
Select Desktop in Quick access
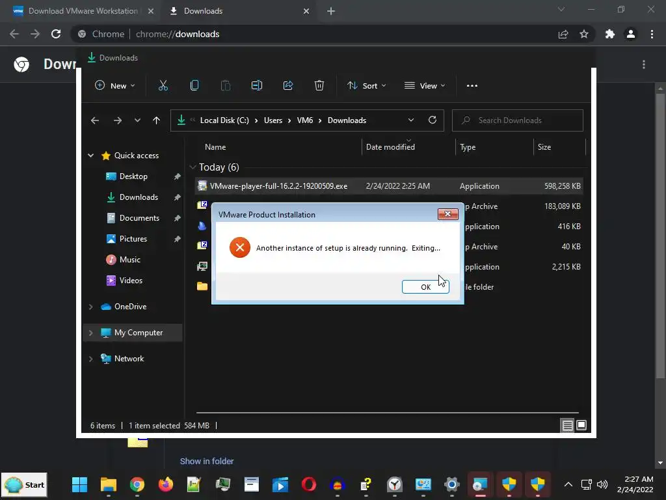[x=133, y=176]
